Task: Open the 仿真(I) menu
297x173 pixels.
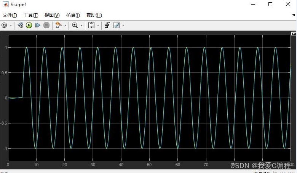Action: click(x=73, y=15)
